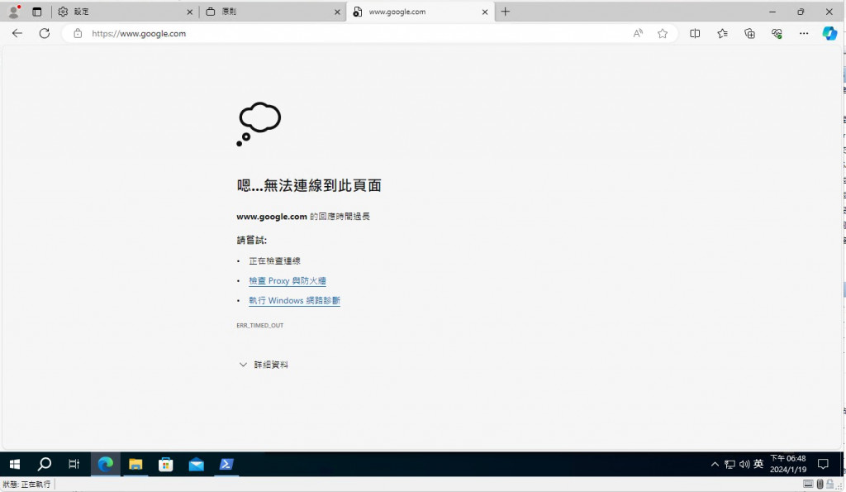The height and width of the screenshot is (492, 846).
Task: Select the ERR_TIMED_OUT error code text
Action: pos(259,326)
